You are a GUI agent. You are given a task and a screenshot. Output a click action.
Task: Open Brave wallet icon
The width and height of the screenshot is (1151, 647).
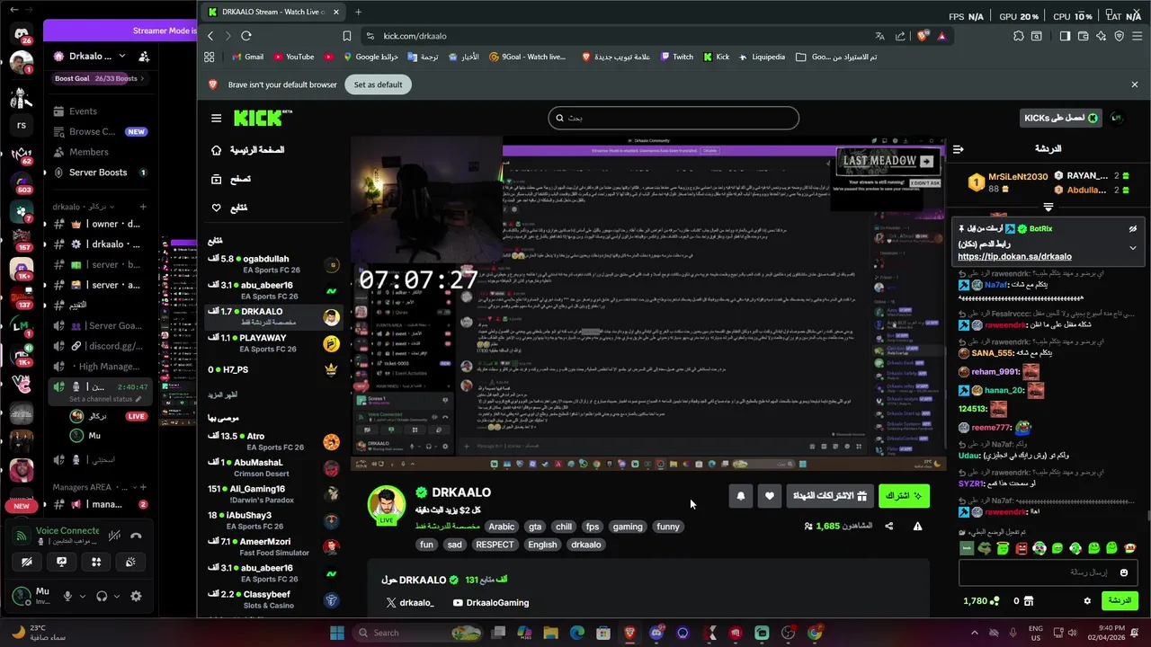[1083, 36]
